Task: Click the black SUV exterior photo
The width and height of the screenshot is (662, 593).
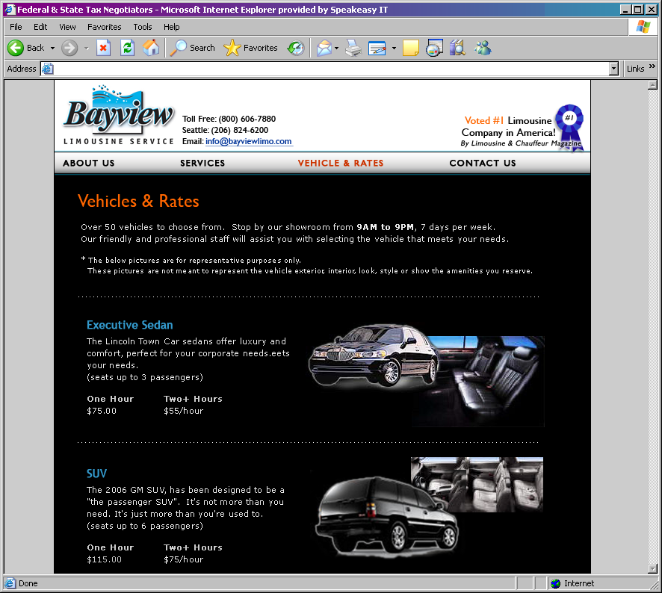Action: pos(387,515)
